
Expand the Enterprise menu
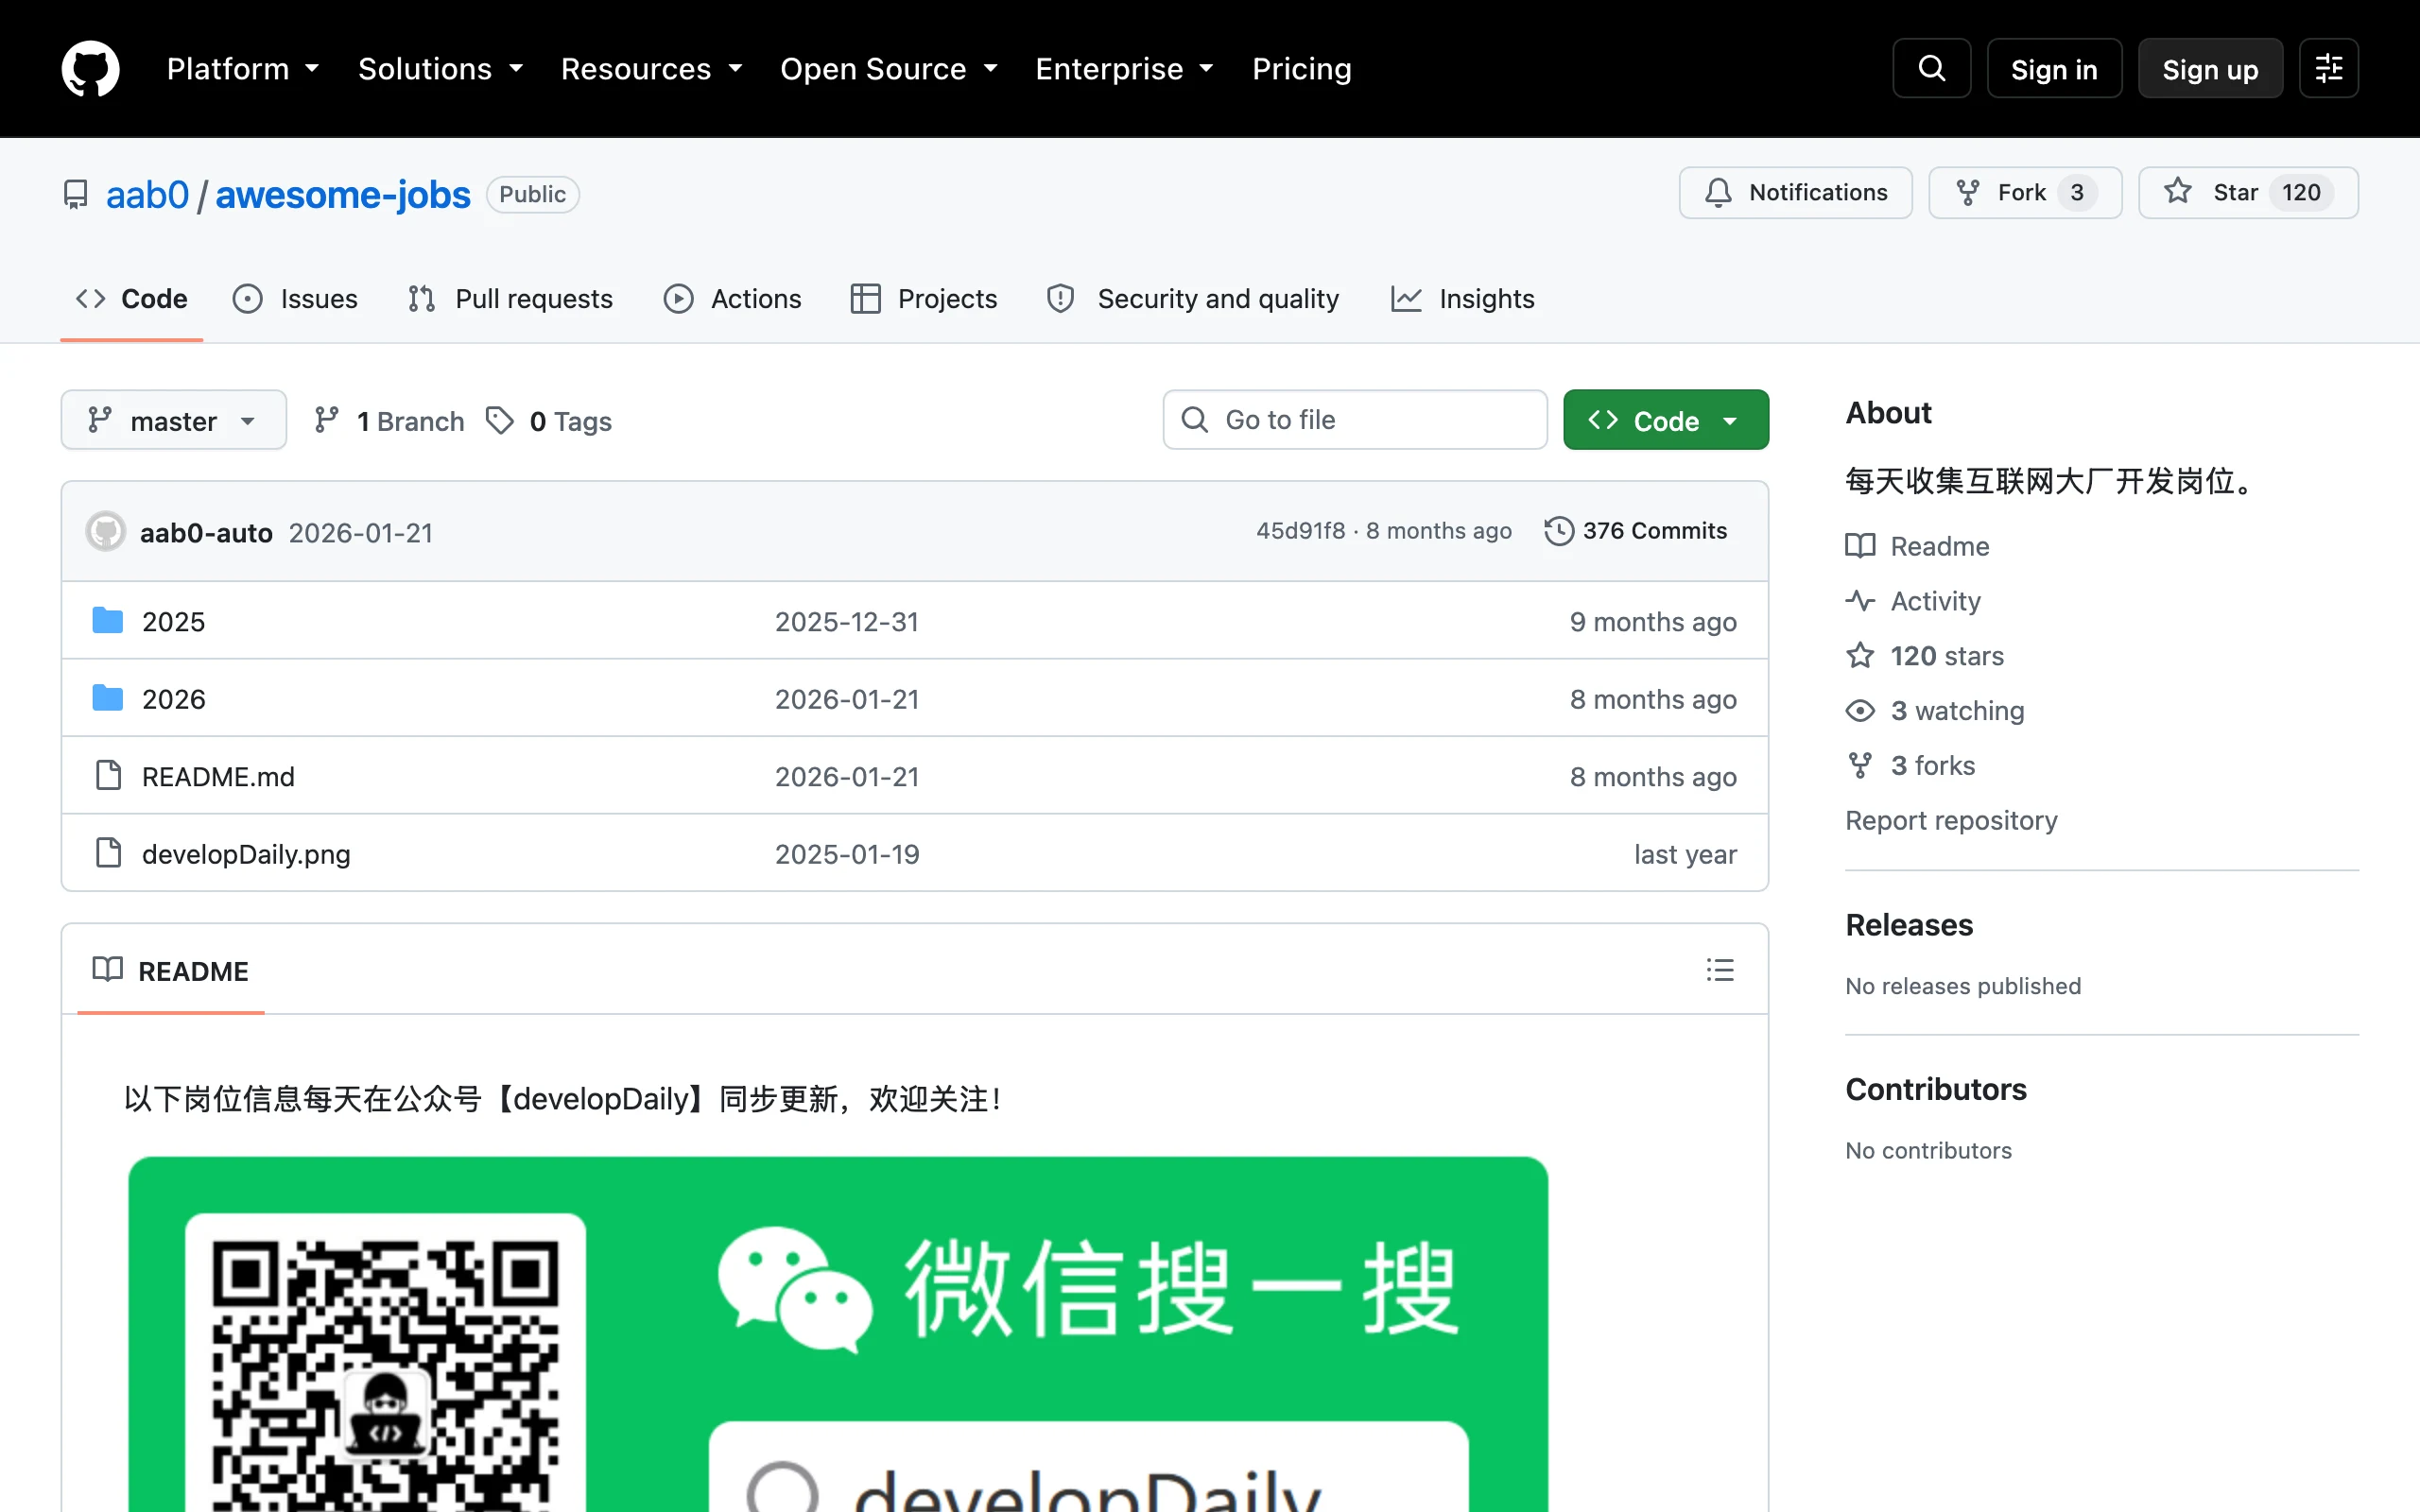pos(1125,69)
